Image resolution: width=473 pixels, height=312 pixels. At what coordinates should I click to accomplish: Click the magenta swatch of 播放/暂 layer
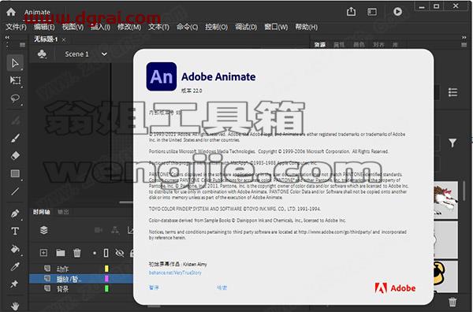click(106, 278)
